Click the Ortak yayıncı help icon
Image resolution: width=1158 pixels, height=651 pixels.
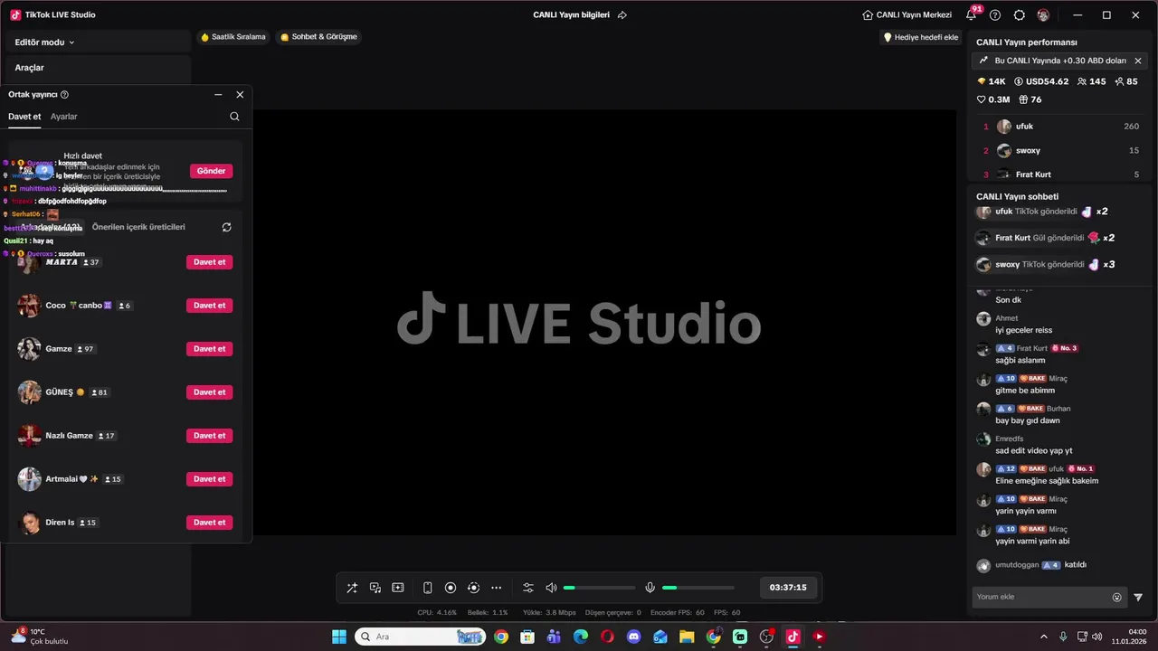64,94
